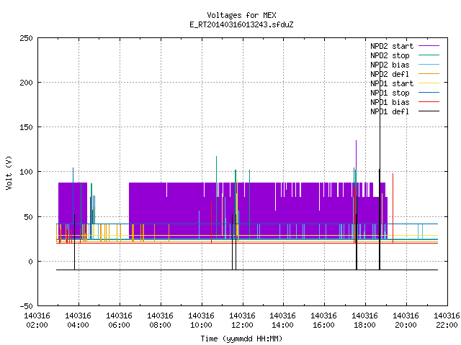Click the purple NPD2 start legend line
461x345 pixels.
[429, 46]
